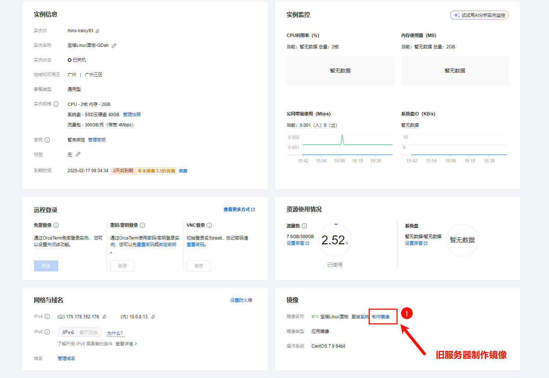549x378 pixels.
Task: Click the CentOS 7.9 64bit text
Action: [329, 346]
